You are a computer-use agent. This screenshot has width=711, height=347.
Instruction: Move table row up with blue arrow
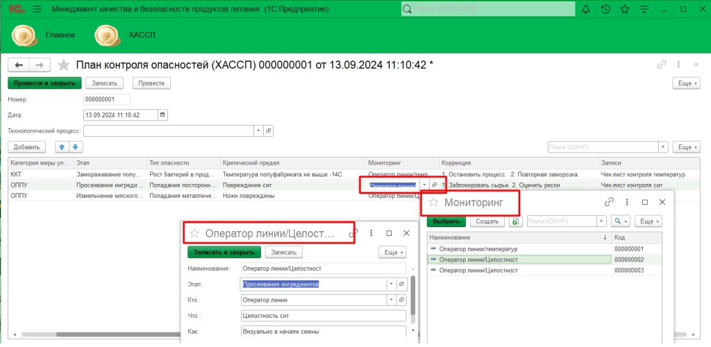point(62,146)
